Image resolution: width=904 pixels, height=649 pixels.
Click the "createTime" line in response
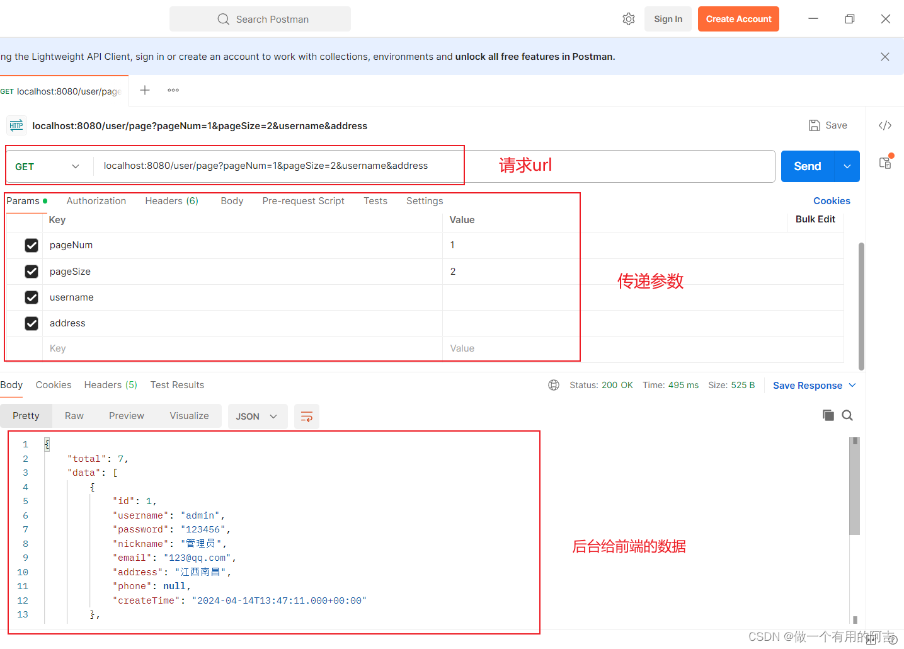point(239,600)
